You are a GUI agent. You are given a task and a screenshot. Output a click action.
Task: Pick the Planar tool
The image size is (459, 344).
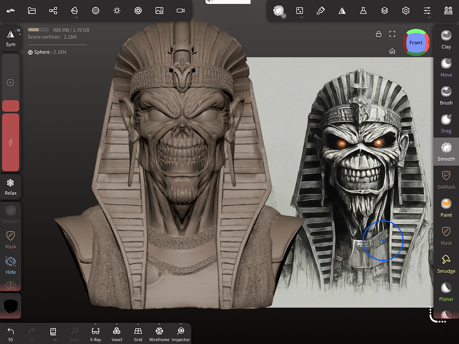pos(446,291)
